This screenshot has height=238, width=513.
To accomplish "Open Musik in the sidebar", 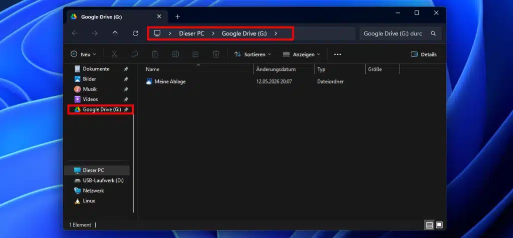I will (90, 89).
